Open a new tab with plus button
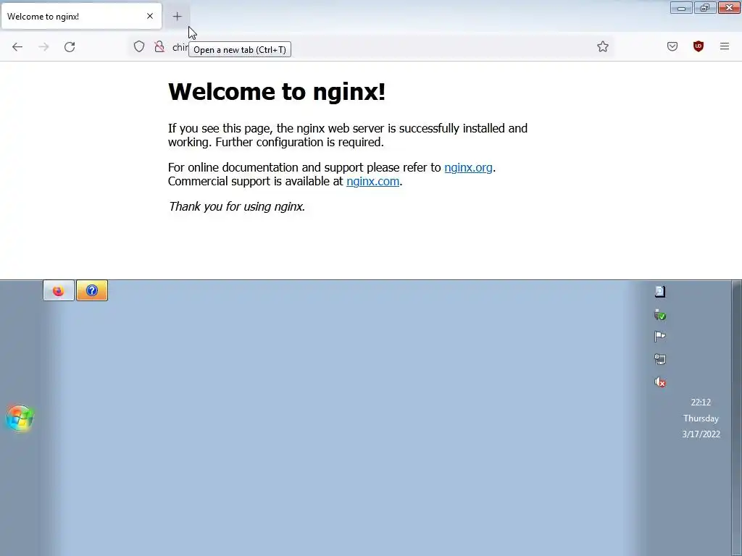 click(x=177, y=17)
